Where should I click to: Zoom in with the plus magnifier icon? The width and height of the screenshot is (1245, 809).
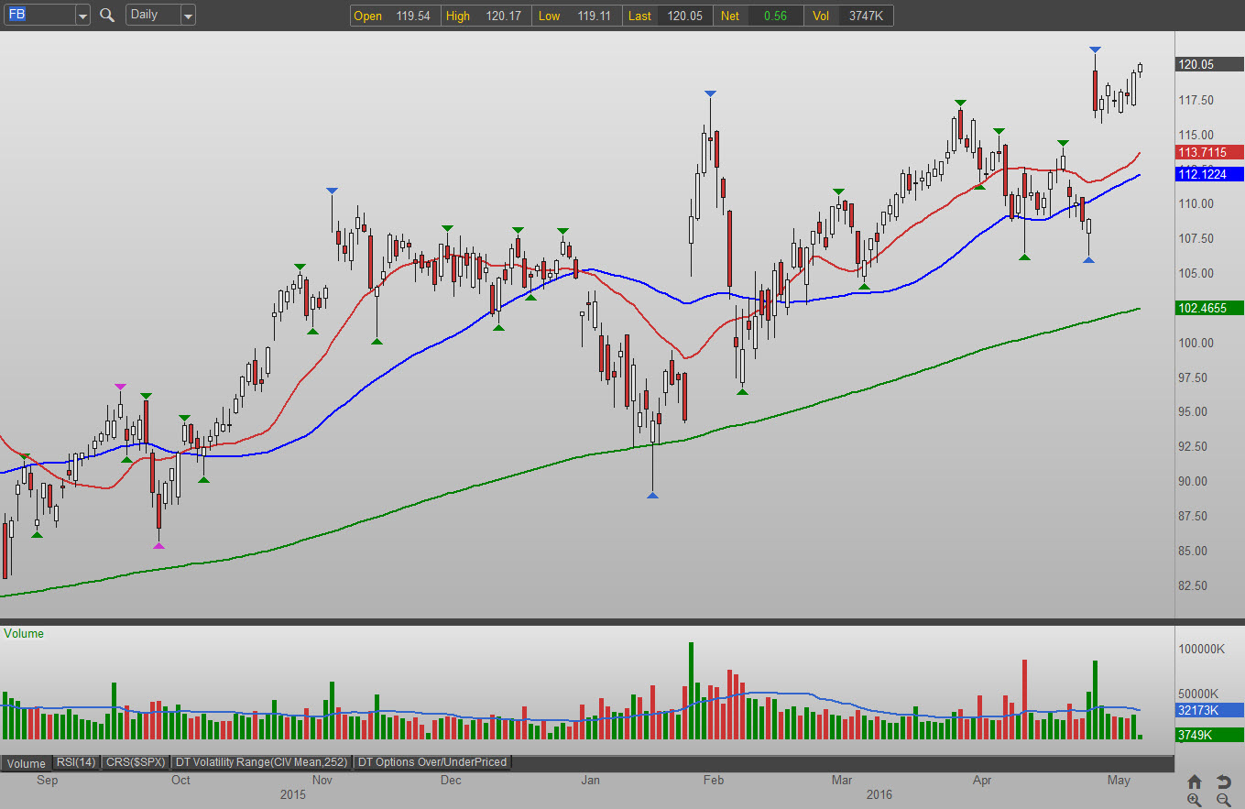[1195, 800]
